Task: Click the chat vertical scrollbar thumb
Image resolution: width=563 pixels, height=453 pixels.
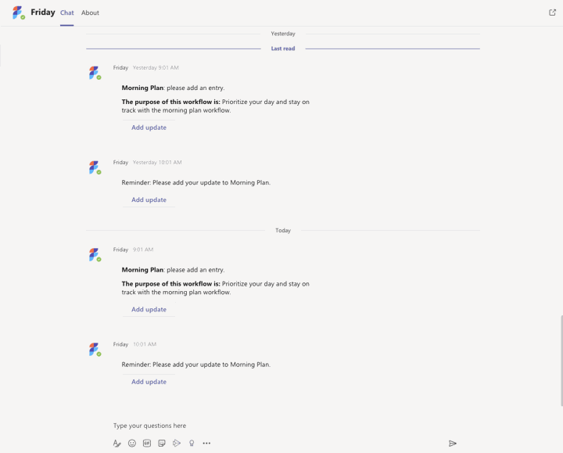Action: 561,361
